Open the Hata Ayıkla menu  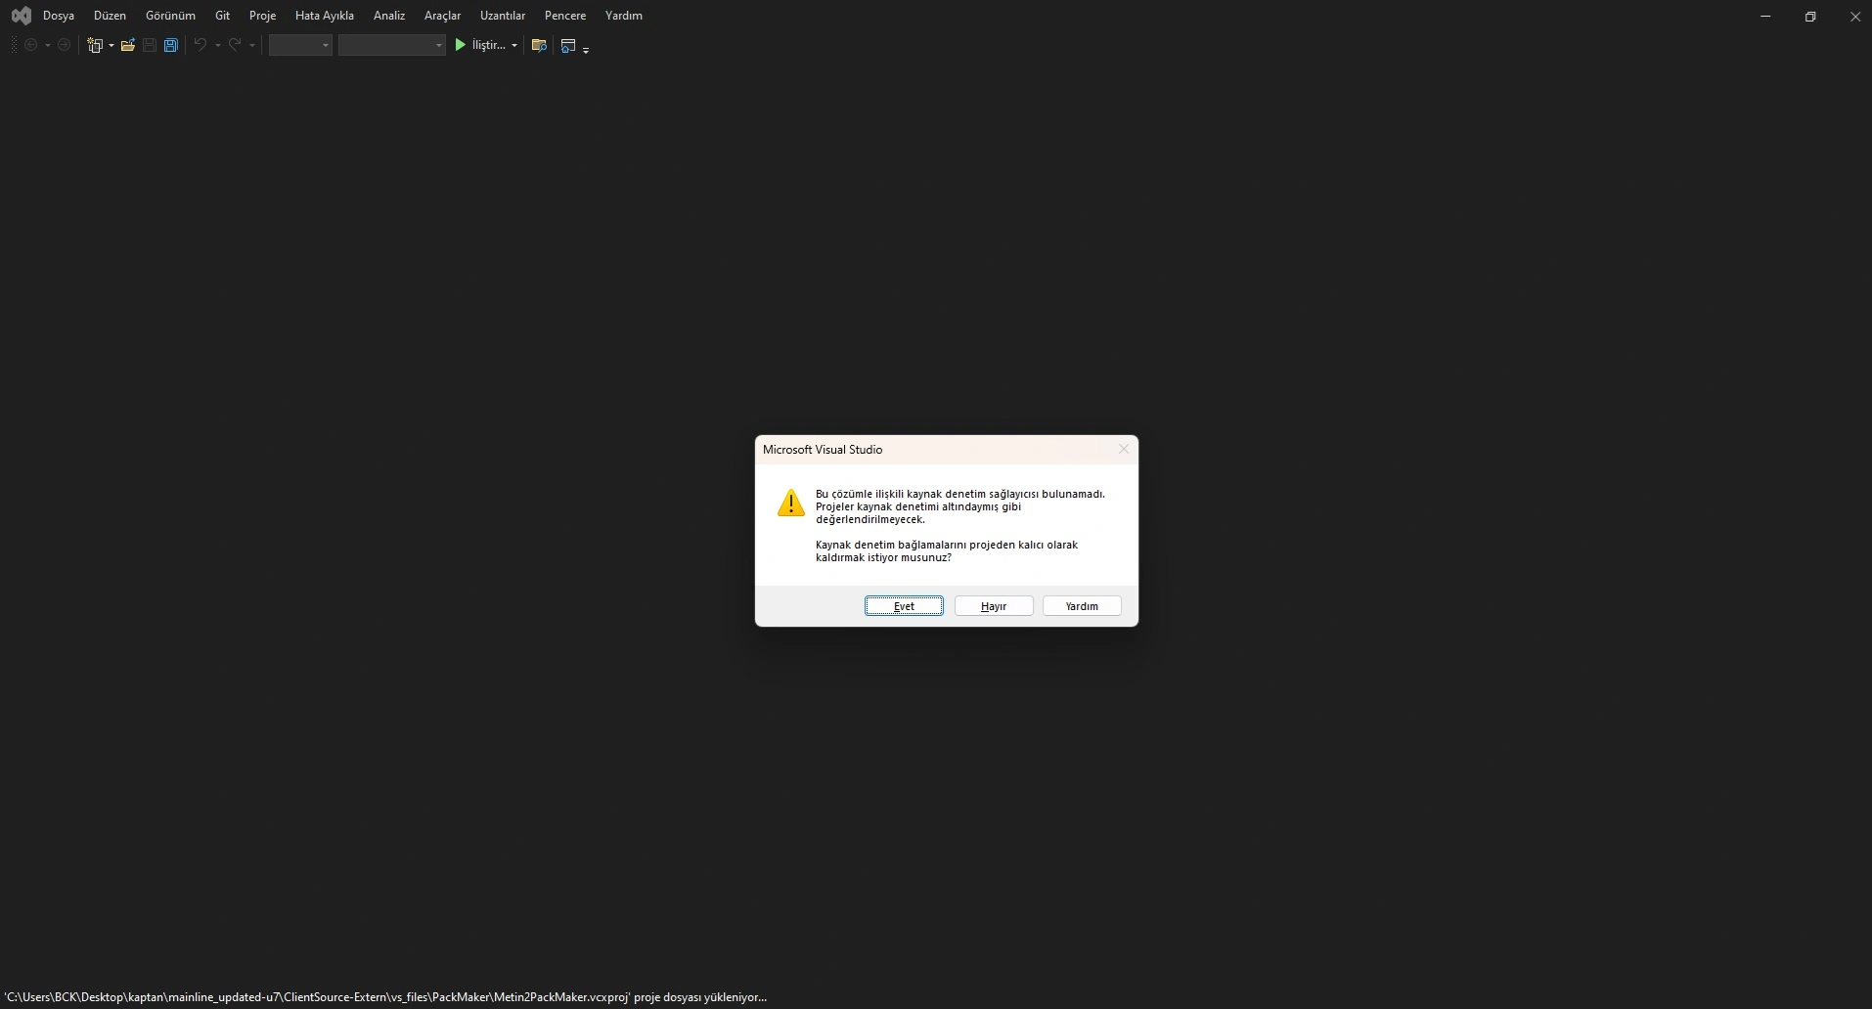(x=324, y=16)
